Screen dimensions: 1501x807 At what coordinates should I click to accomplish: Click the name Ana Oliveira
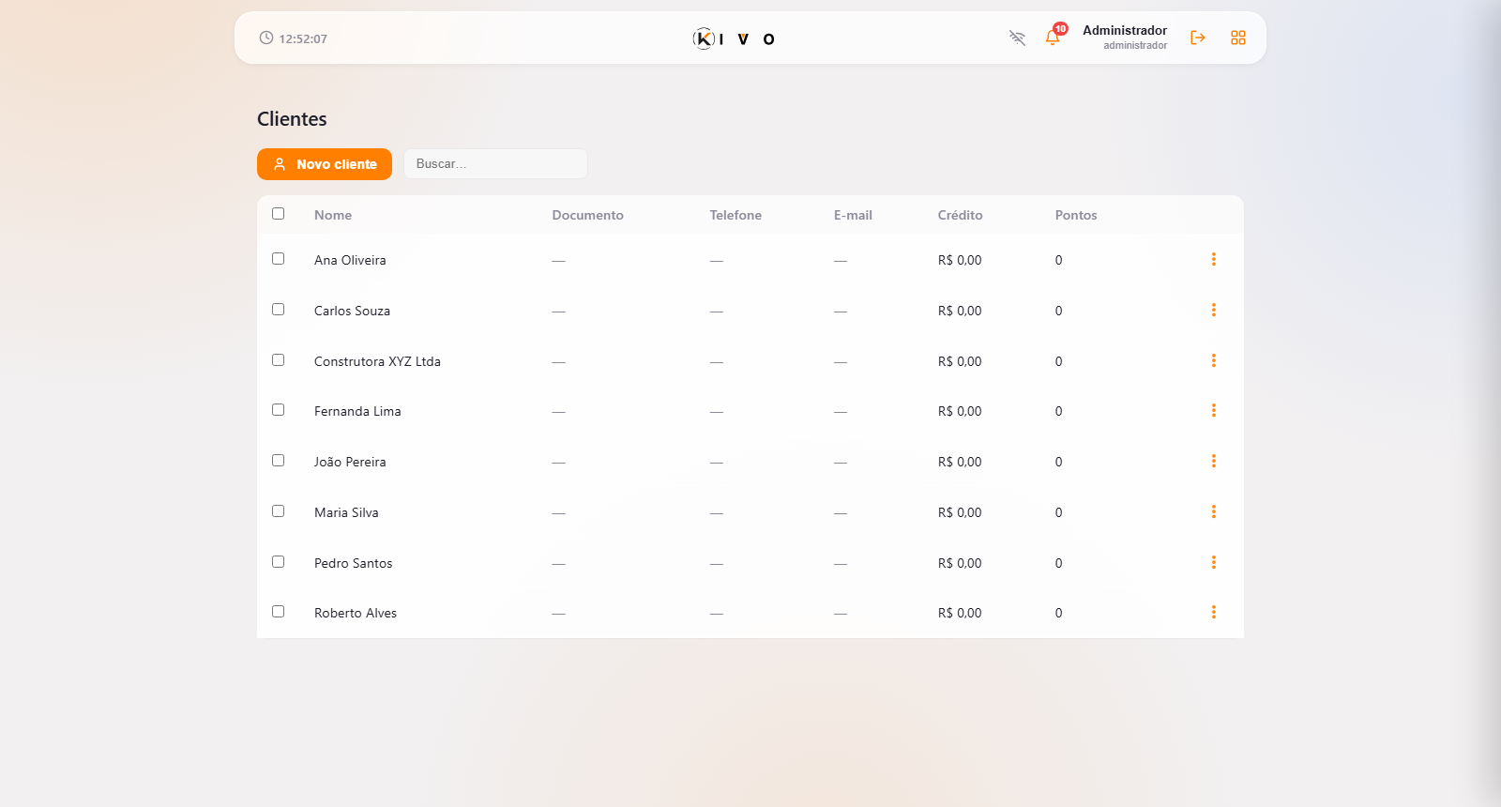point(350,260)
